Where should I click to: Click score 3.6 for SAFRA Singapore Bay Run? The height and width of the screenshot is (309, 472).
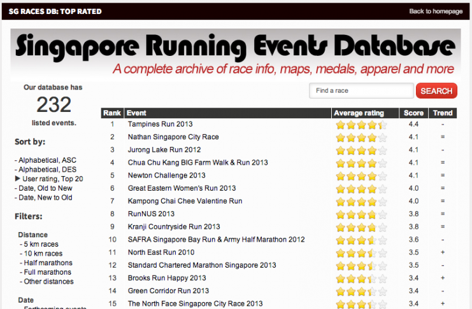413,240
